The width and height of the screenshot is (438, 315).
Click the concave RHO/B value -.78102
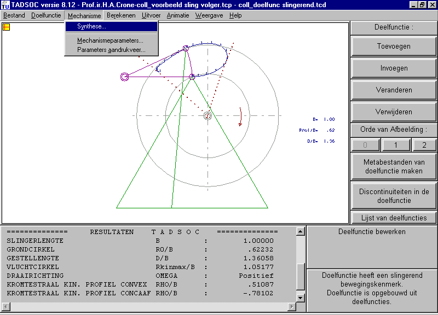[258, 293]
